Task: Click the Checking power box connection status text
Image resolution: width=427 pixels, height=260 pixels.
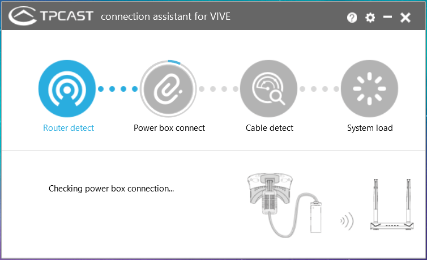Action: (x=111, y=189)
